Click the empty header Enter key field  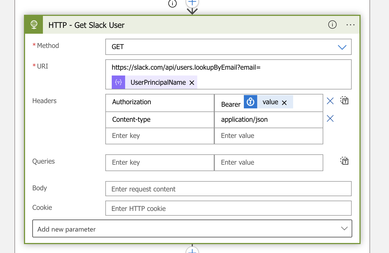point(160,136)
